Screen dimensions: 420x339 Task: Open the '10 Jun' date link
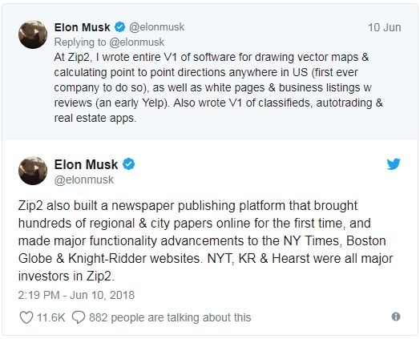coord(385,27)
